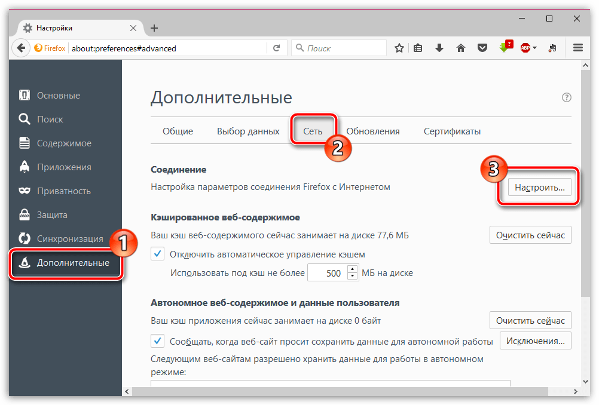The height and width of the screenshot is (405, 599).
Task: Click the Evernote elephant extension icon
Action: [x=553, y=48]
